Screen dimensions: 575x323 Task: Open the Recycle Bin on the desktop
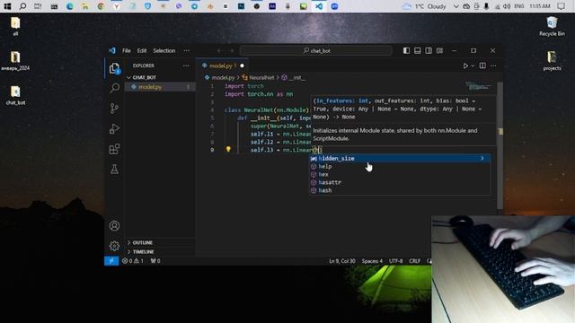click(552, 26)
